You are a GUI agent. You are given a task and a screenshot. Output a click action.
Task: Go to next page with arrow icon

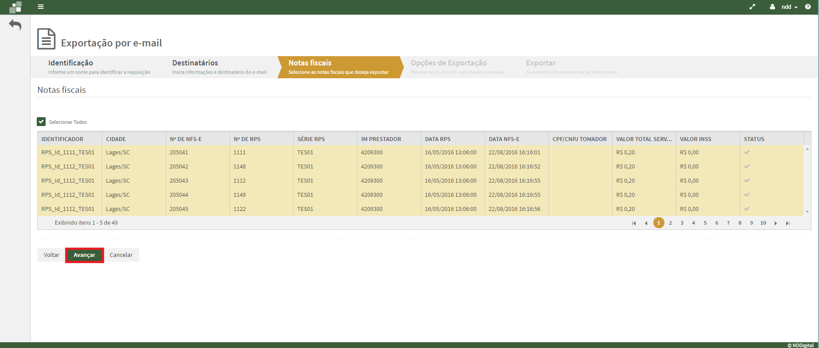pyautogui.click(x=776, y=223)
